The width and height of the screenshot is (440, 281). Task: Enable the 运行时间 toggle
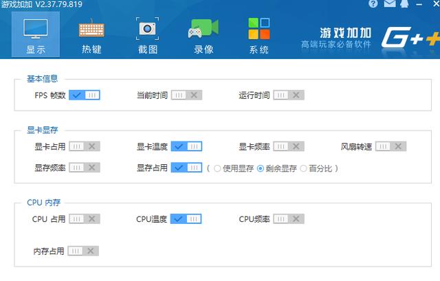pos(289,95)
